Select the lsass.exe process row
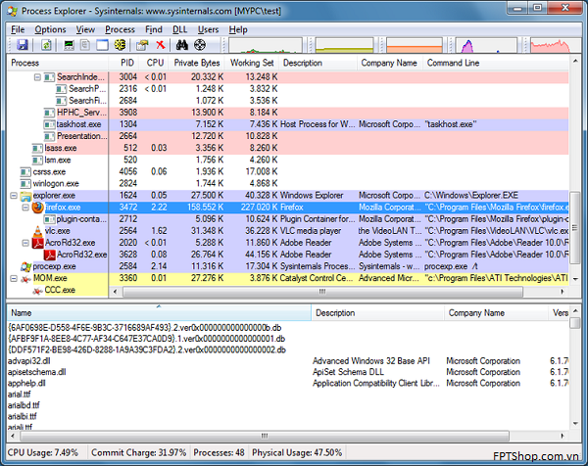588x466 pixels. [288, 148]
